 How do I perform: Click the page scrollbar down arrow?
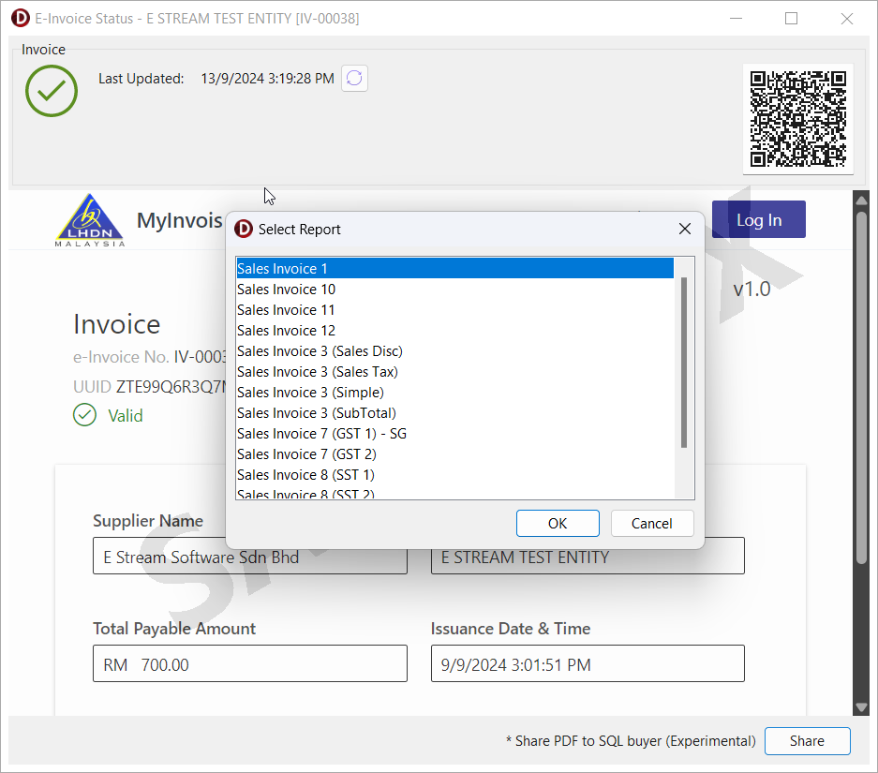pos(861,707)
